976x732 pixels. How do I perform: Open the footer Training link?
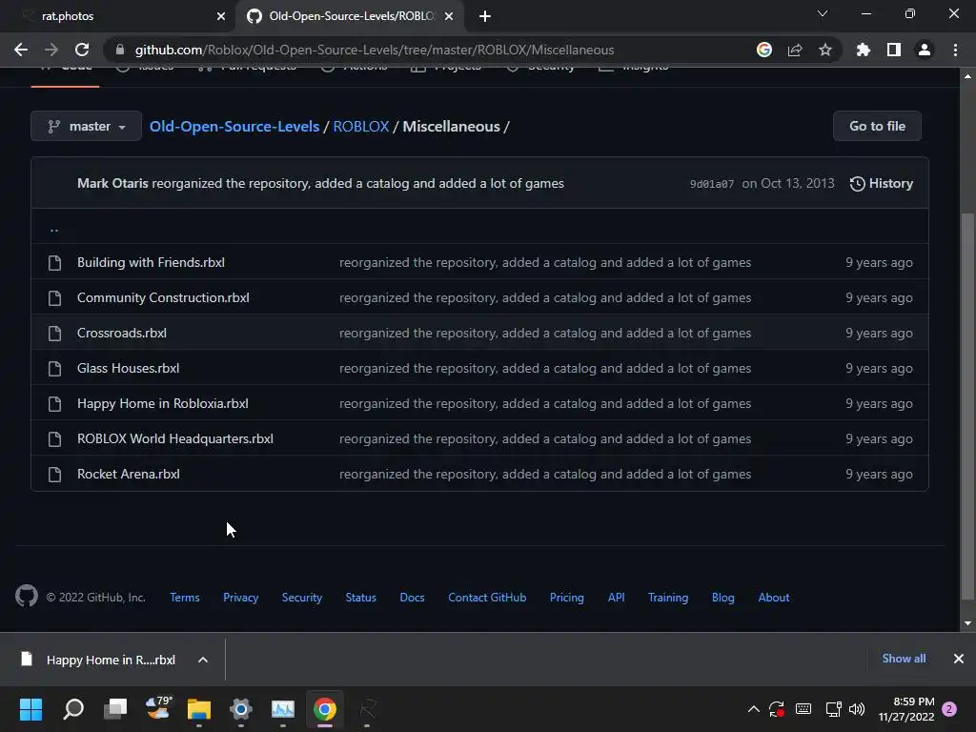668,598
